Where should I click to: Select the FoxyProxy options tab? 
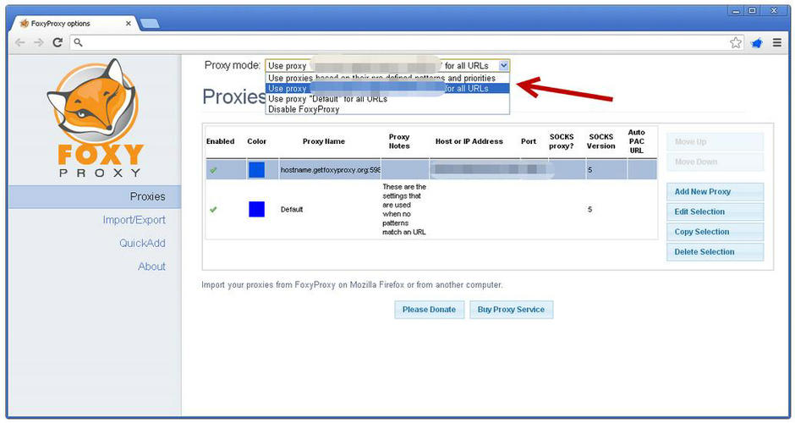[75, 24]
